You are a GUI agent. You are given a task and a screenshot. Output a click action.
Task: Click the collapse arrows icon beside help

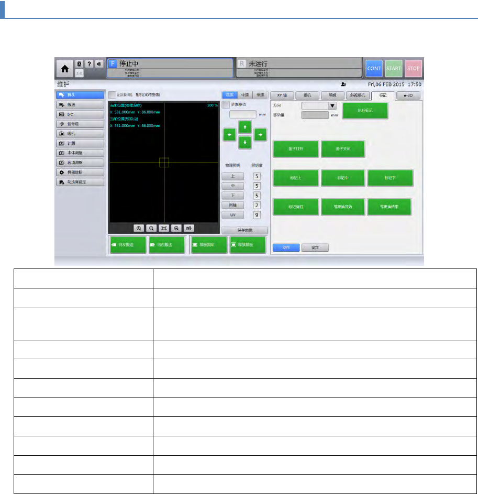point(99,64)
